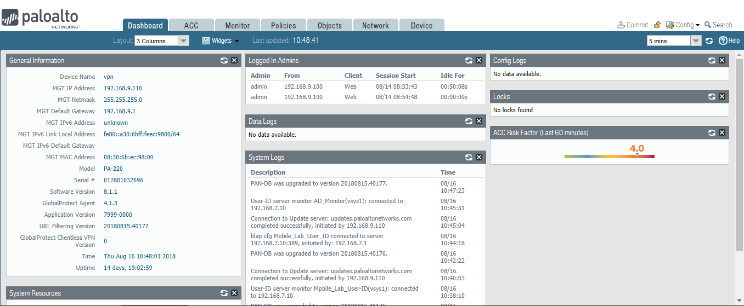Click the 3 Columns layout field
This screenshot has width=744, height=306.
pyautogui.click(x=157, y=41)
